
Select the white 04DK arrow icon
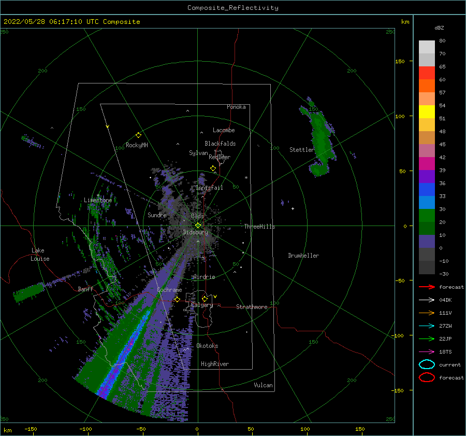[427, 300]
